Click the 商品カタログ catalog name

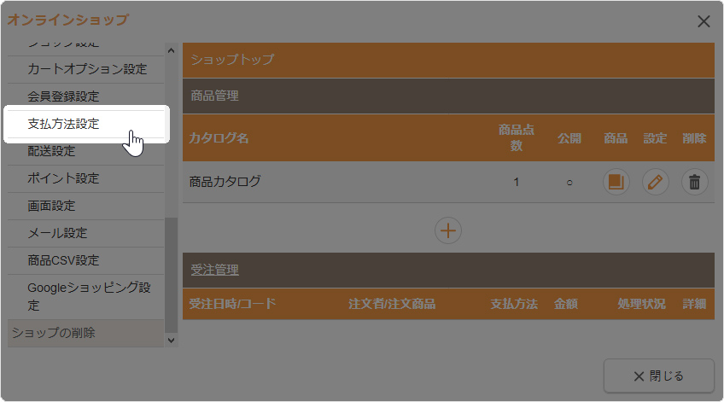tap(225, 181)
